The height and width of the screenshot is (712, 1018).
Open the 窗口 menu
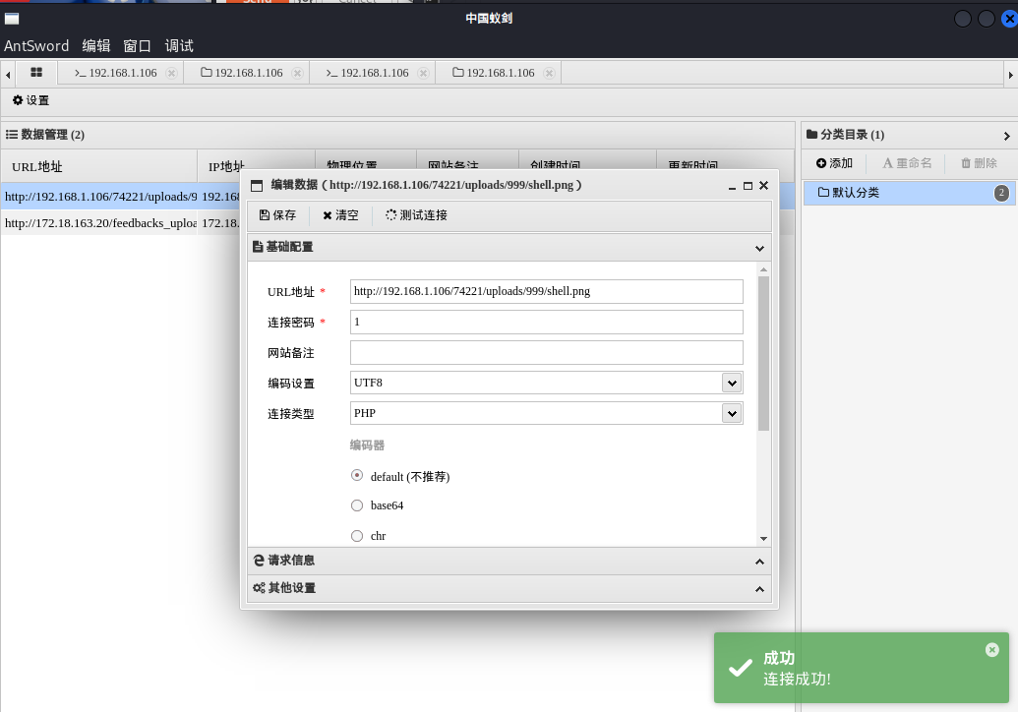[x=137, y=45]
